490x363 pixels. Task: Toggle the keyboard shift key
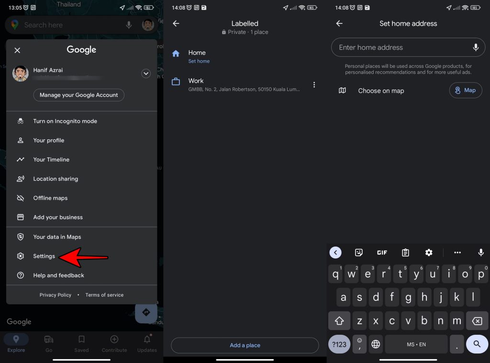tap(339, 320)
